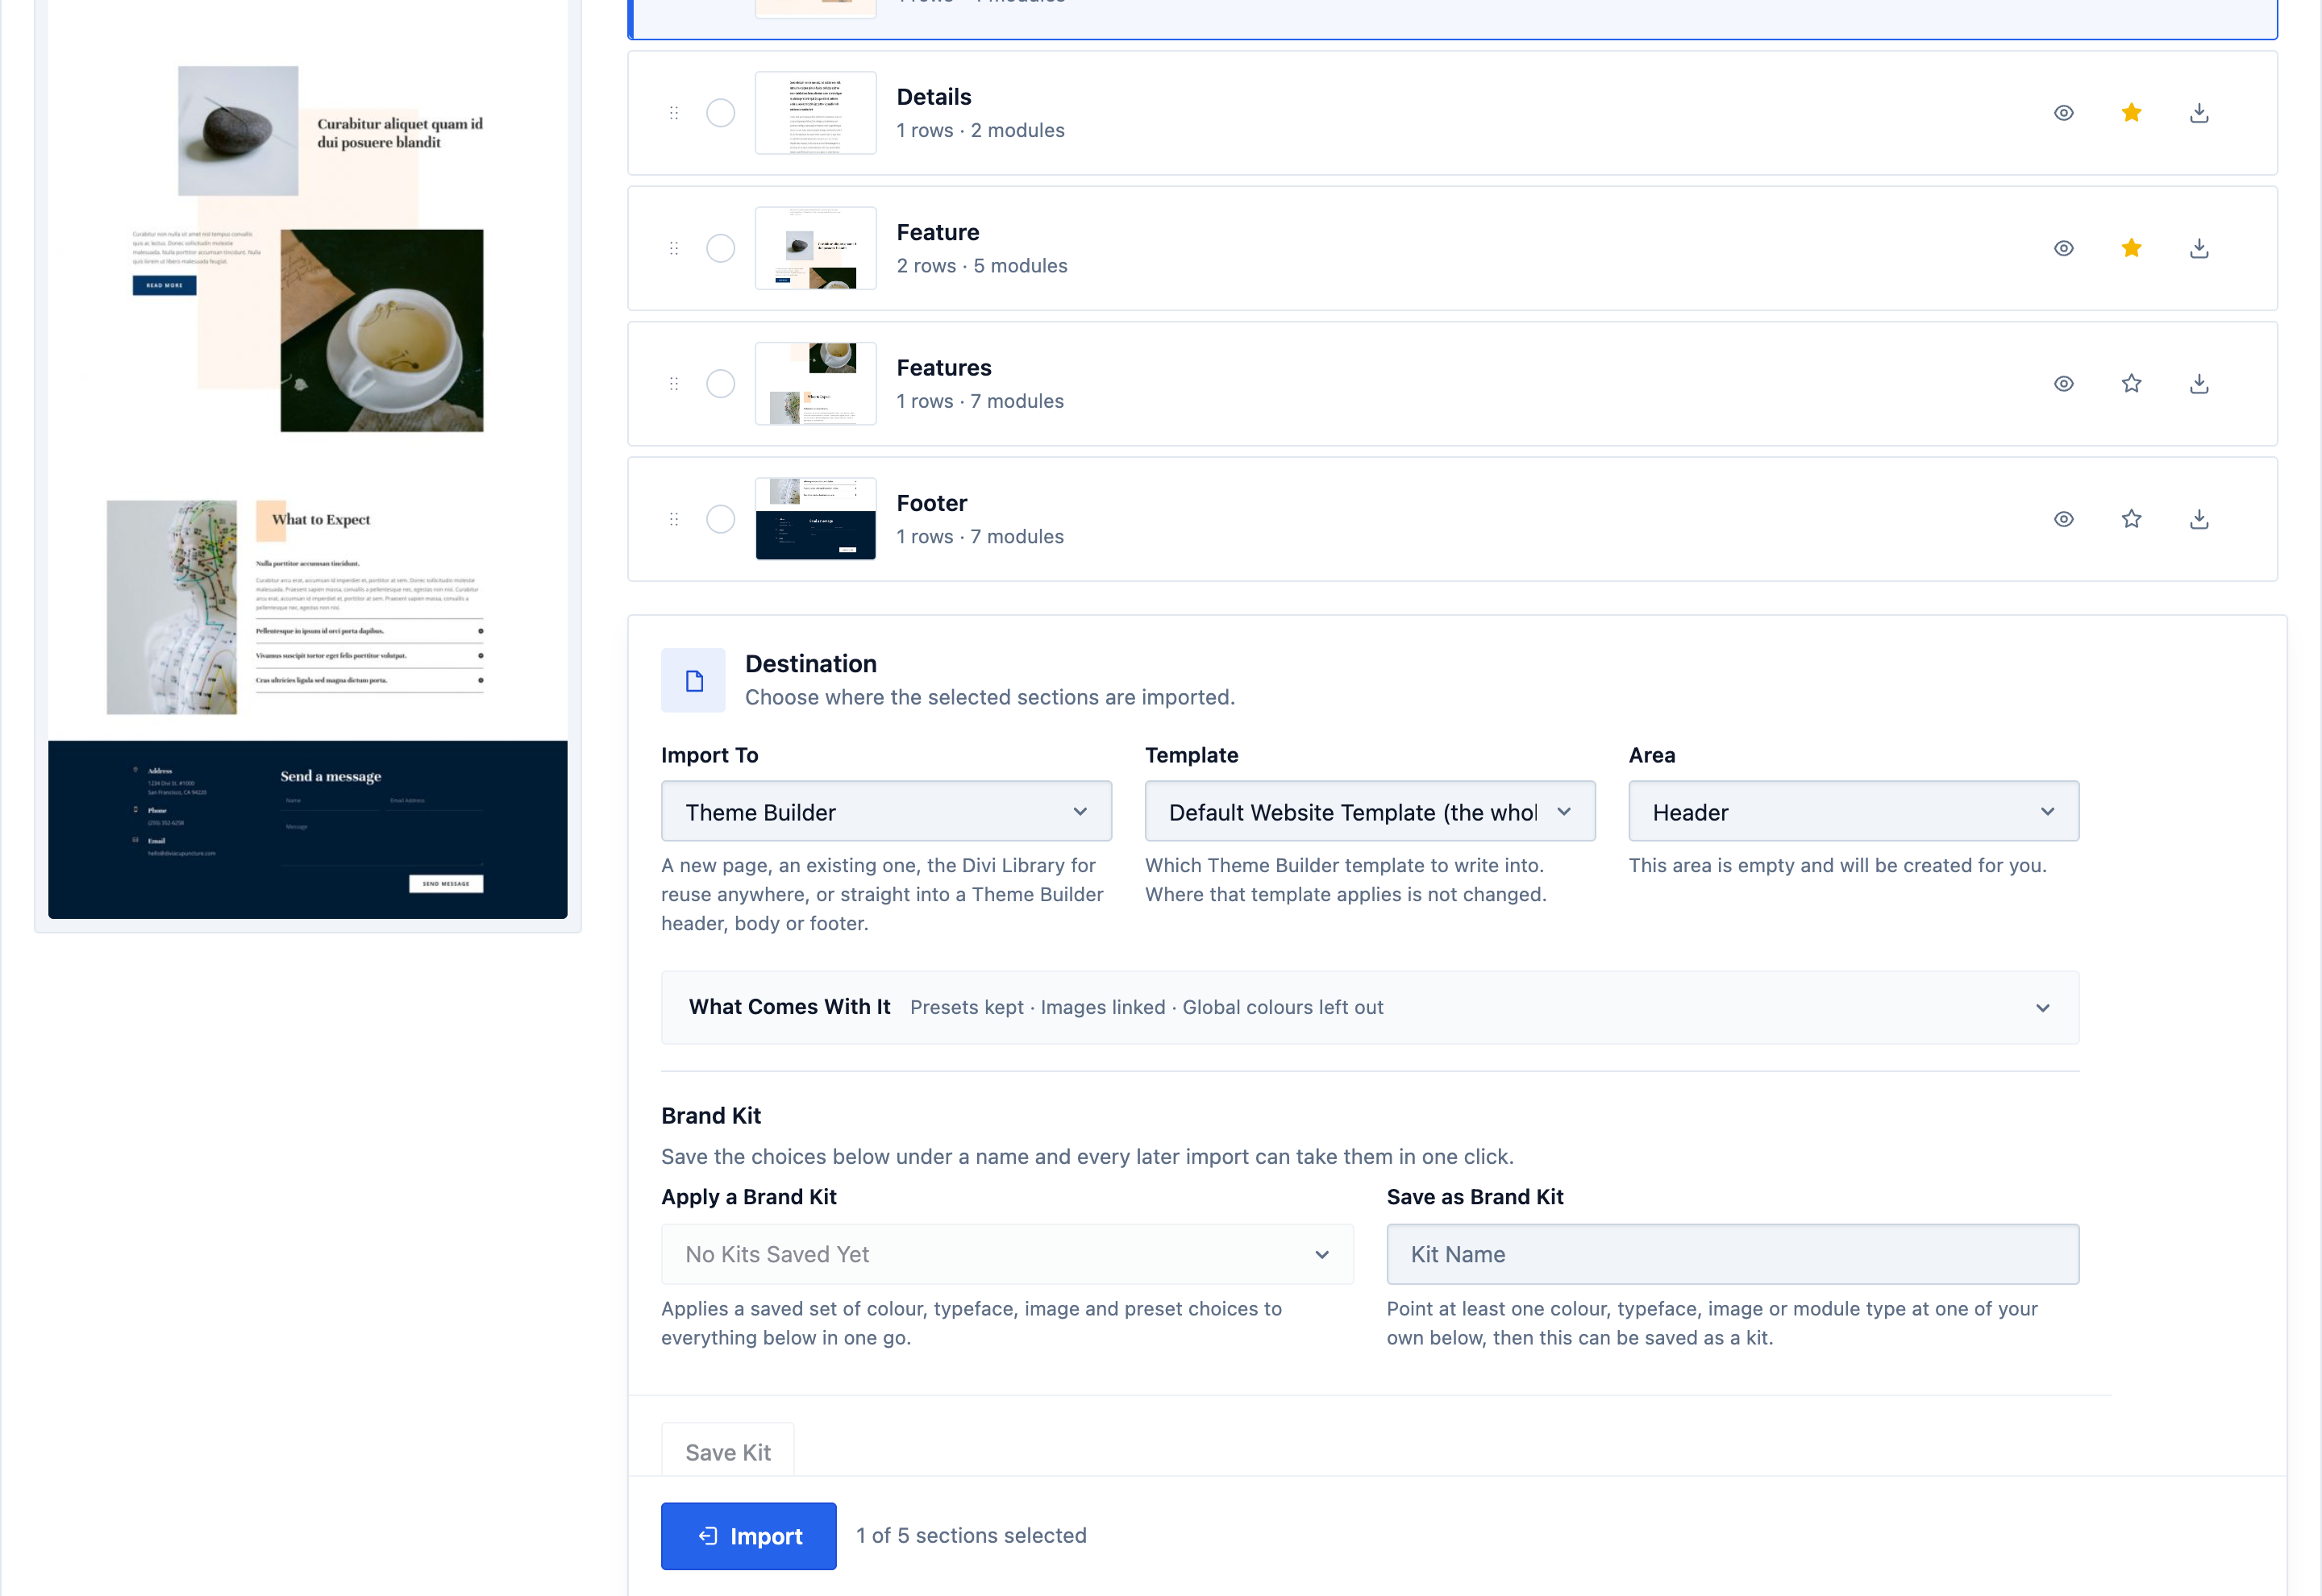Click the Save Kit button
Image resolution: width=2322 pixels, height=1596 pixels.
point(728,1452)
